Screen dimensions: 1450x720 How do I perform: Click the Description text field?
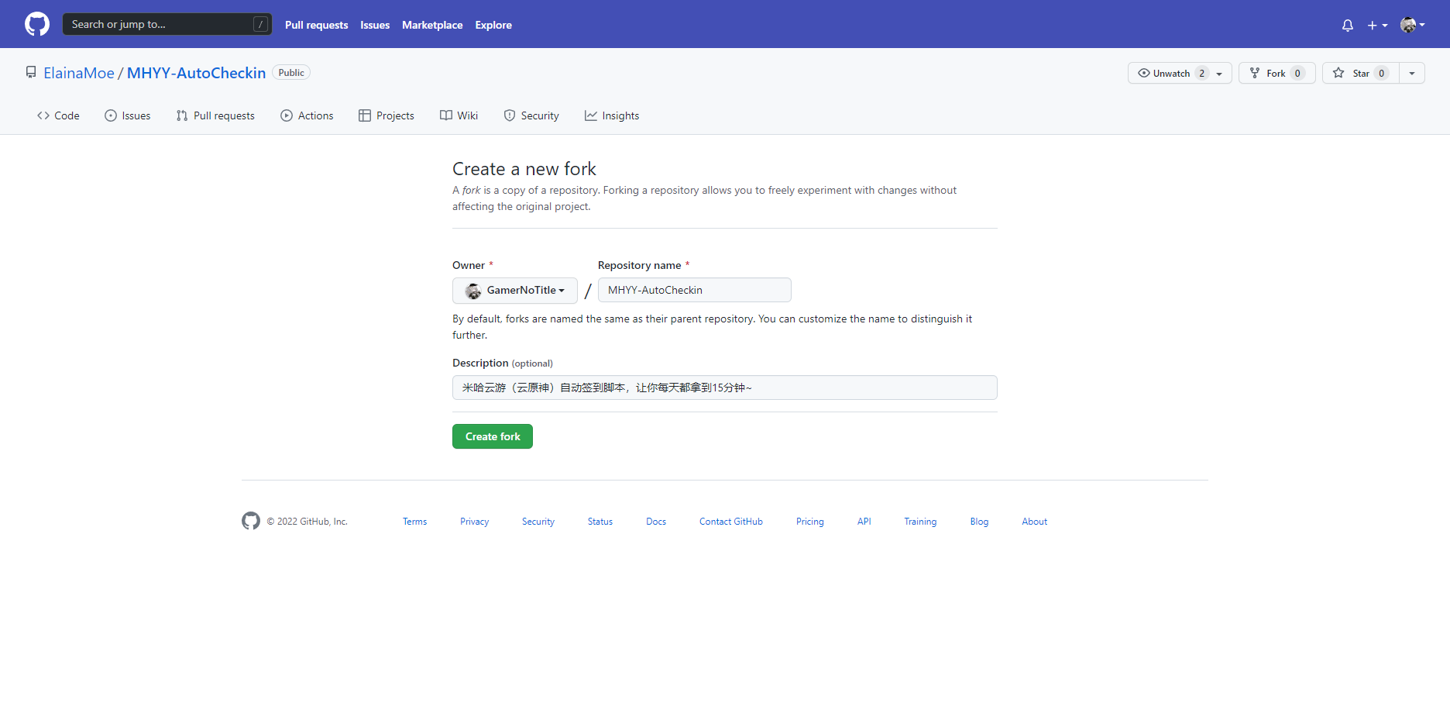point(724,388)
